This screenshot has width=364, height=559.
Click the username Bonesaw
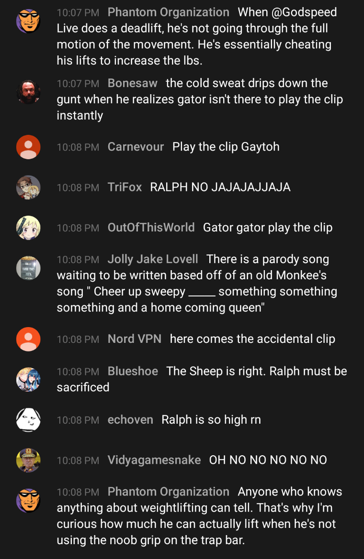click(133, 83)
